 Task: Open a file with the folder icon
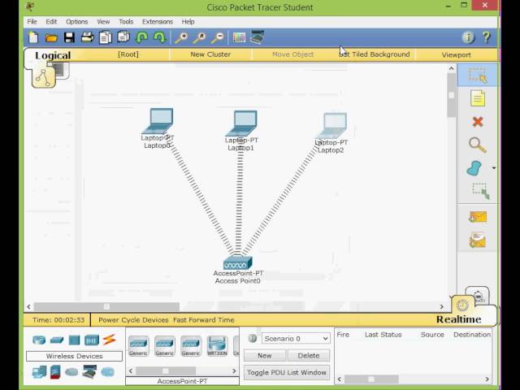51,38
